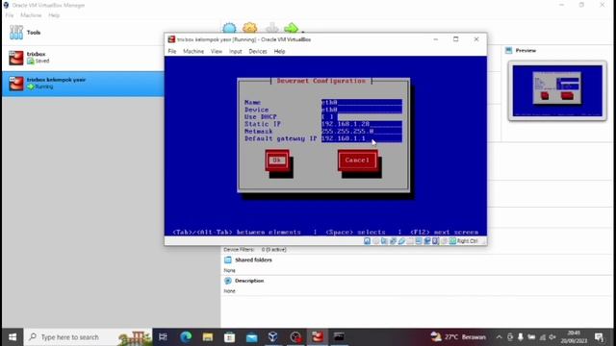Open Task View on taskbar
Viewport: 616px width, 346px height.
coord(163,337)
